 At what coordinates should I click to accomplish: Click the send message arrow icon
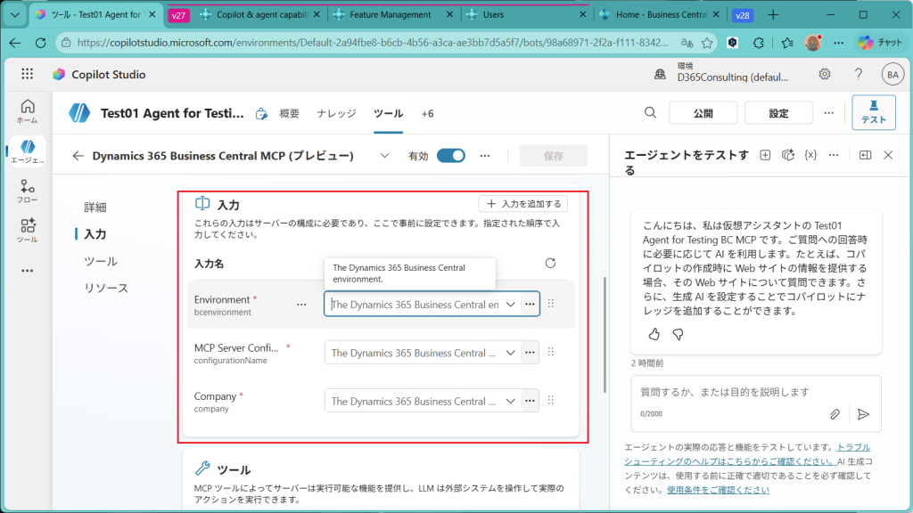click(862, 414)
